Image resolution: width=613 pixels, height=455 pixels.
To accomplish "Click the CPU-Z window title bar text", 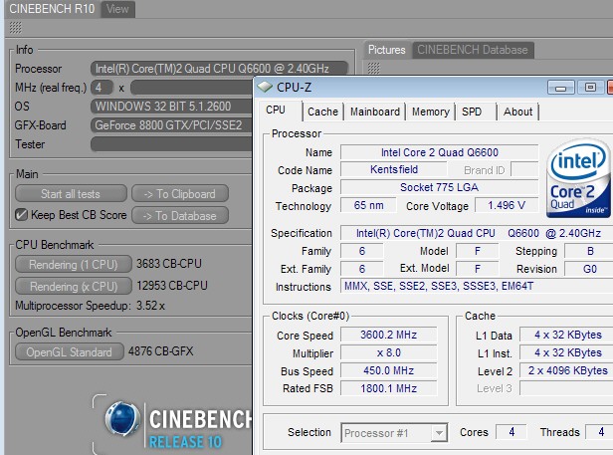I will [x=294, y=88].
